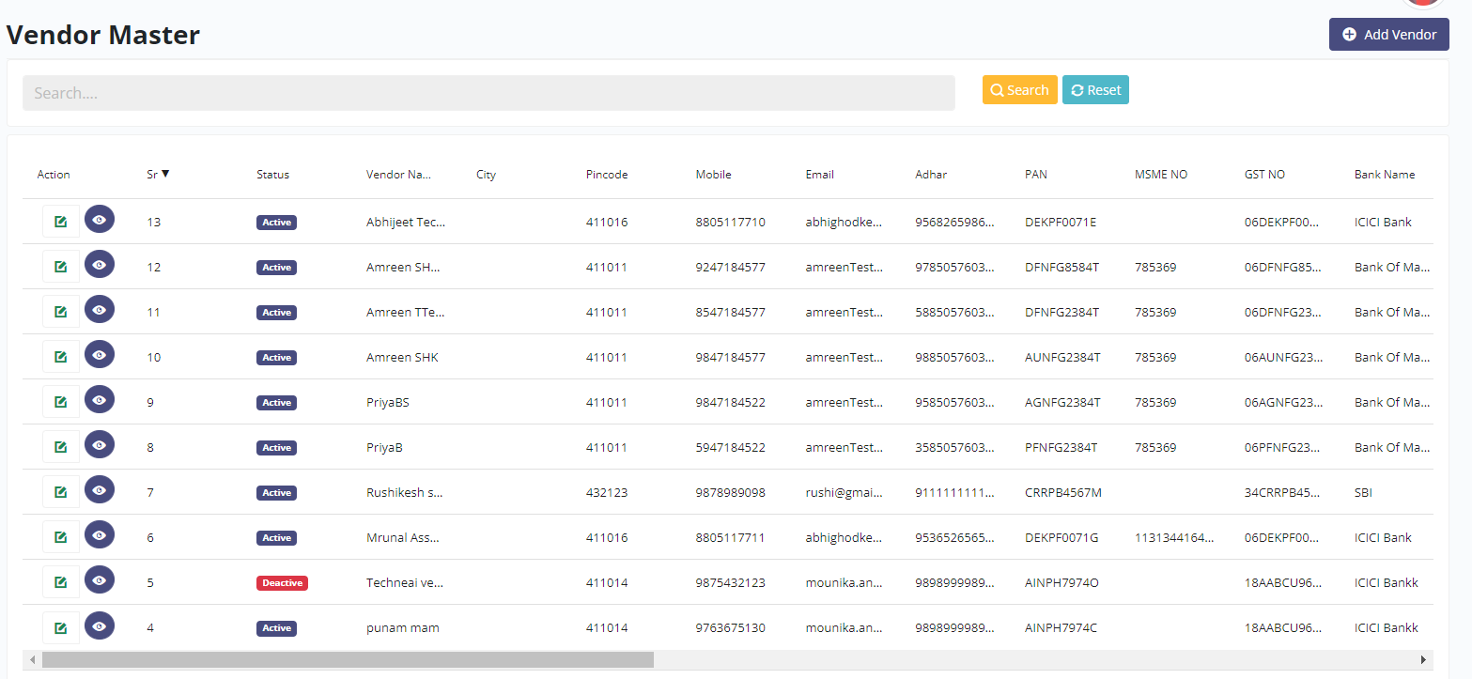Edit vendor row with Sr 12
This screenshot has height=679, width=1472.
pyautogui.click(x=61, y=267)
